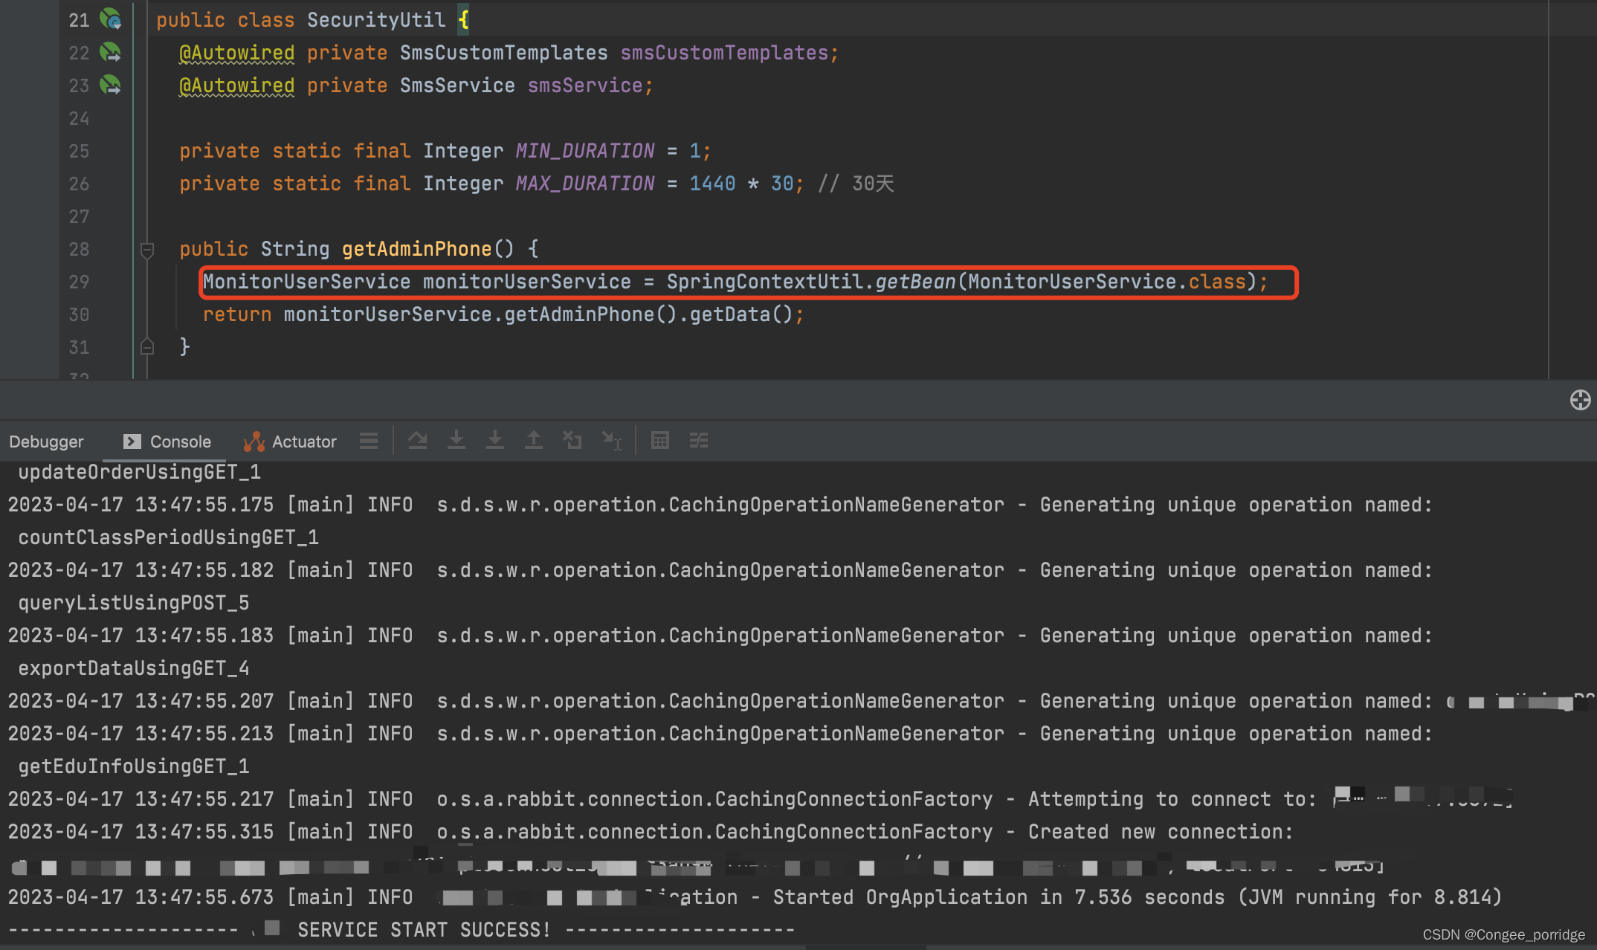Click the queryListUsingPOST_5 console line
The height and width of the screenshot is (950, 1597).
[x=133, y=603]
